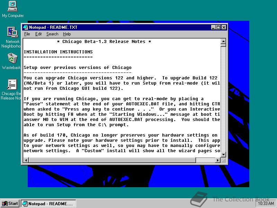The image size is (277, 208).
Task: Click the line starting 'network settings. A "Custom"'
Action: coord(122,151)
